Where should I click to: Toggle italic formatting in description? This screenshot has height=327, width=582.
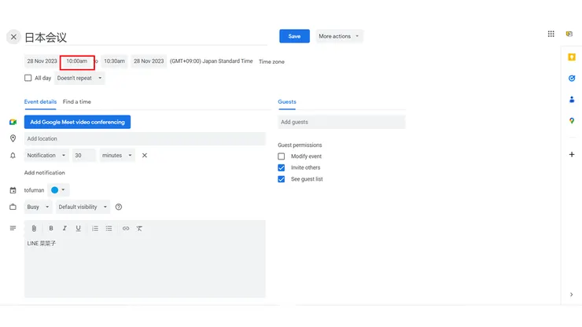pyautogui.click(x=64, y=228)
